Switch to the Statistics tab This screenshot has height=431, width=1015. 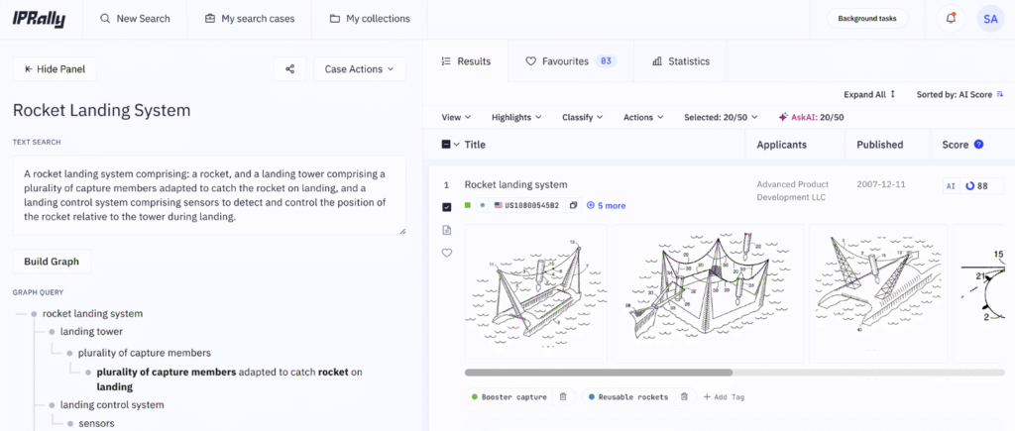point(680,61)
